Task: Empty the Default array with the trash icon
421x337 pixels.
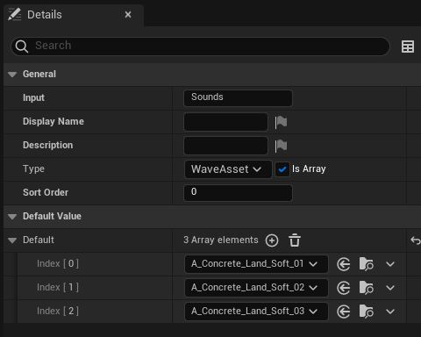Action: pos(295,240)
